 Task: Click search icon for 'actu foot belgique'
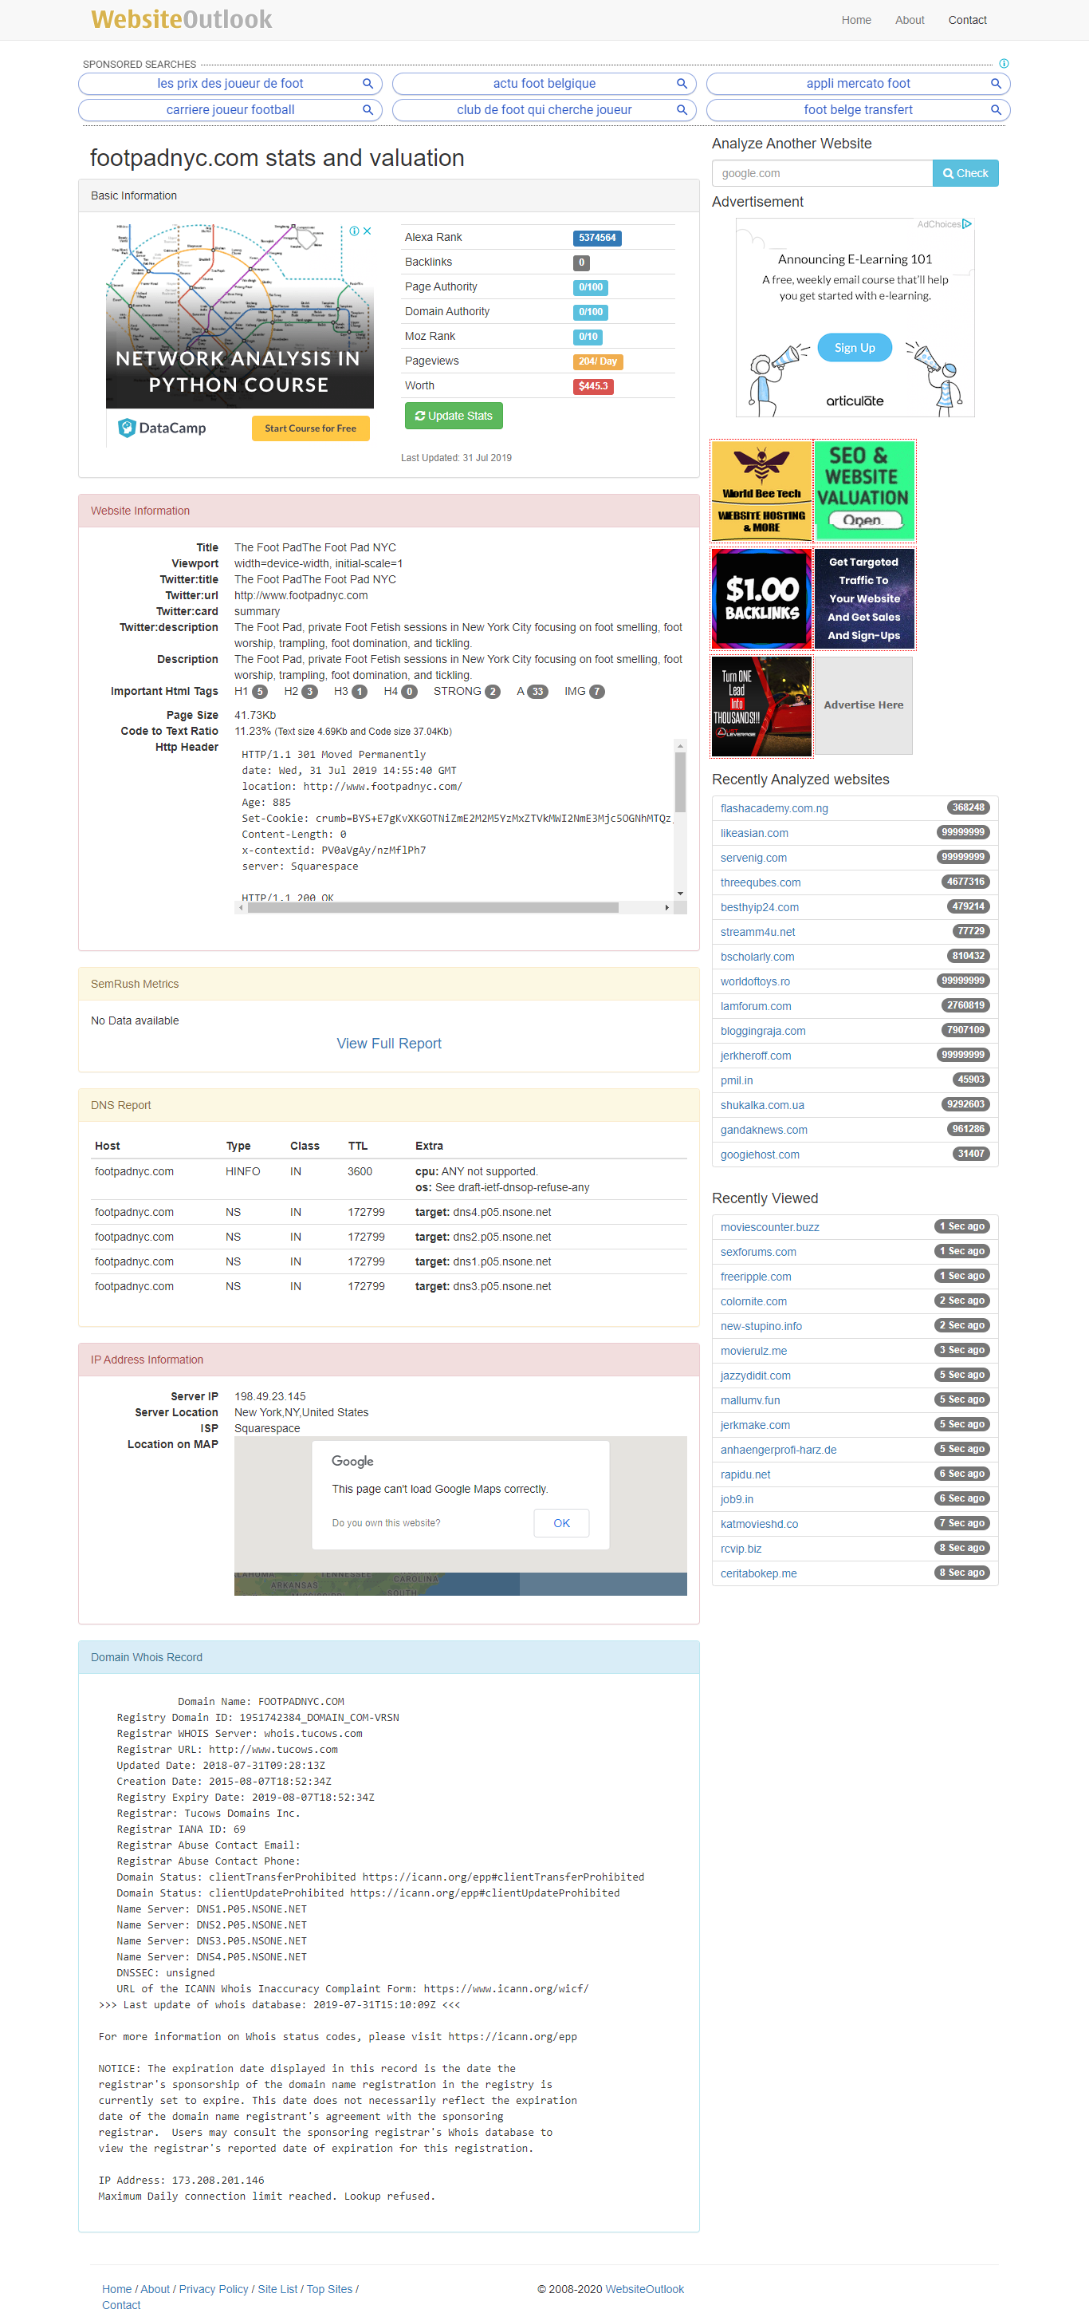(x=682, y=84)
